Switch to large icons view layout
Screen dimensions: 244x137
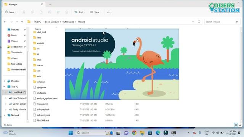[x=240, y=125]
